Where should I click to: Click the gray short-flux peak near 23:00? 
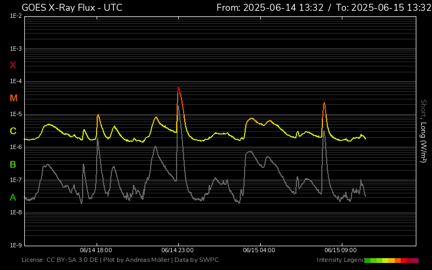[178, 106]
